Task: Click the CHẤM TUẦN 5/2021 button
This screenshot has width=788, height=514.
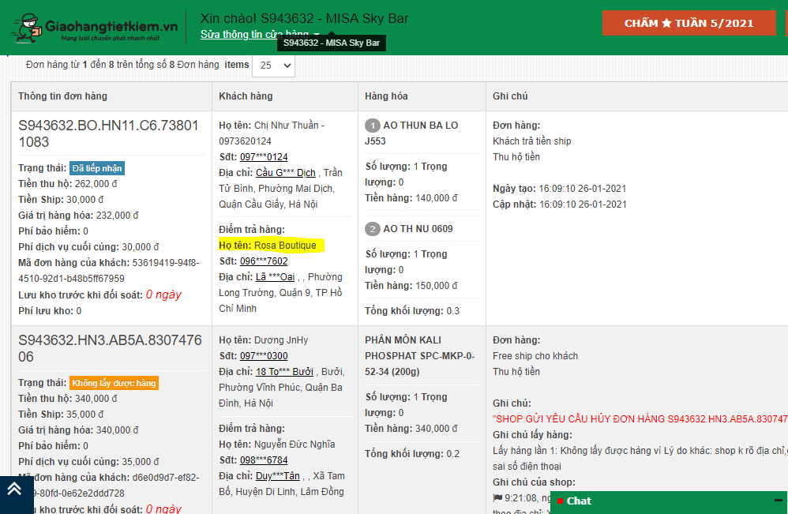Action: tap(689, 23)
